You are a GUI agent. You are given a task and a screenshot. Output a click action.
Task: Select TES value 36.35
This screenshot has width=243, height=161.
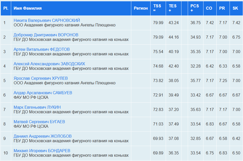174,153
